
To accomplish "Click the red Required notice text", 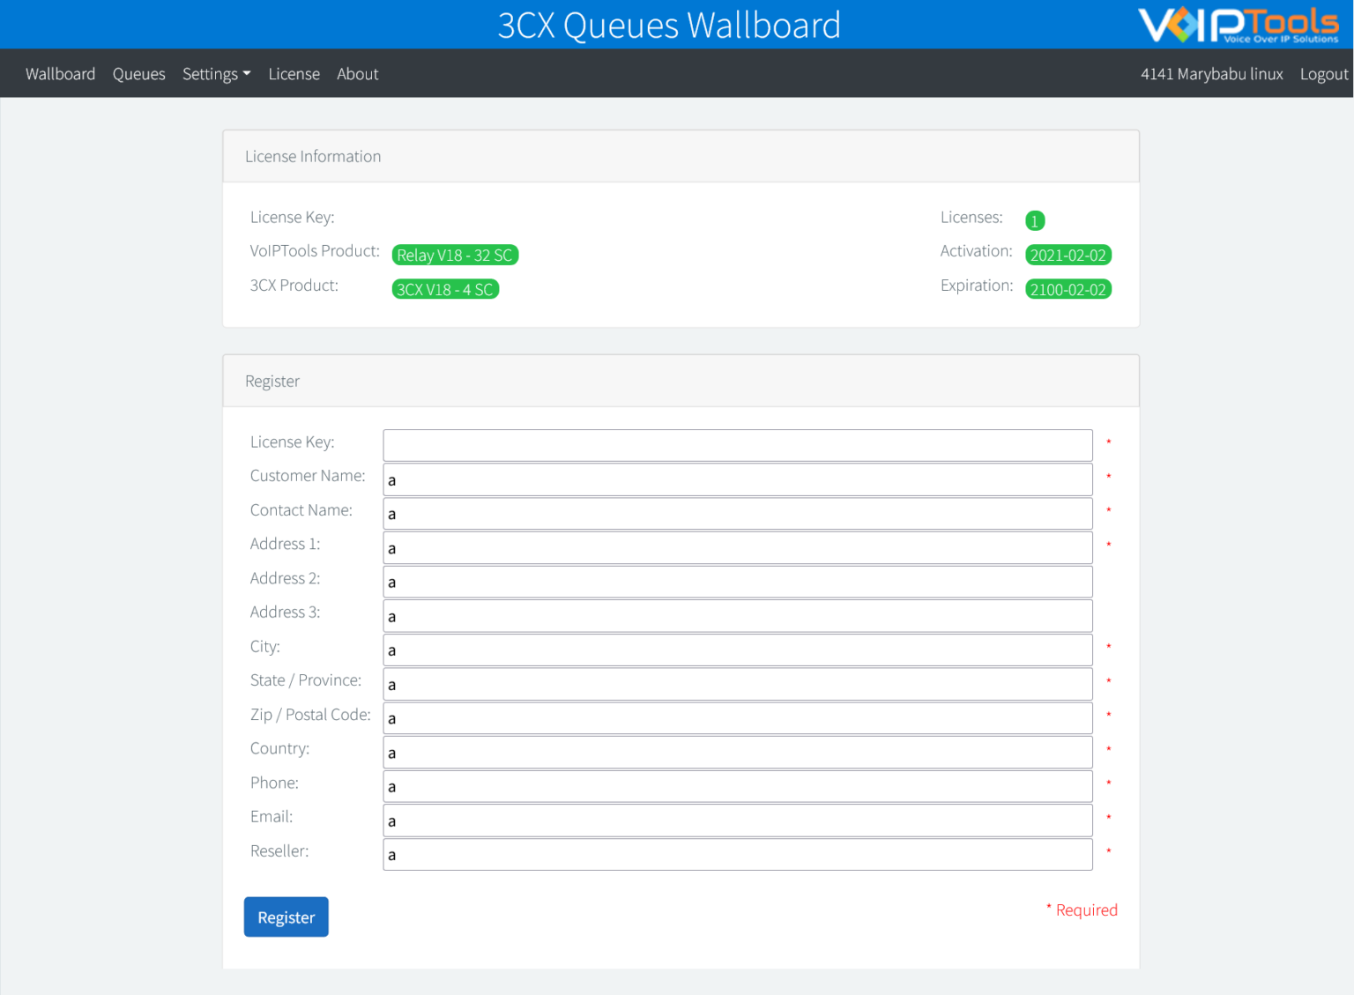I will coord(1082,910).
